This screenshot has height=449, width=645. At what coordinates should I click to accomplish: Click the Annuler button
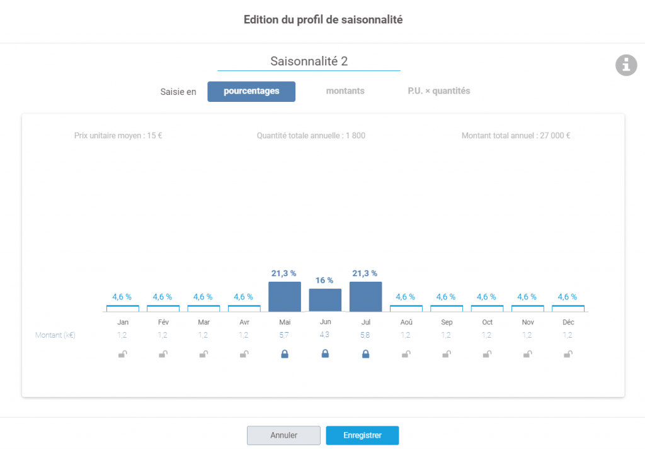[283, 435]
